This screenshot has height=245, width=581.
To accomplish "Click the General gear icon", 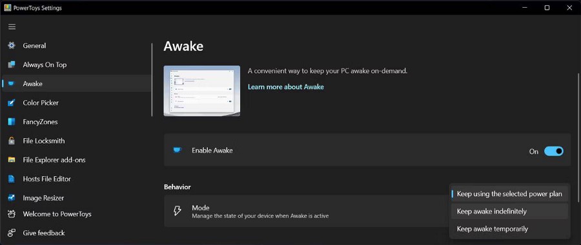I will tap(12, 46).
